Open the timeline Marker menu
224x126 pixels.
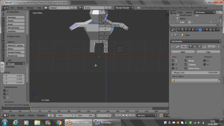tap(22, 115)
